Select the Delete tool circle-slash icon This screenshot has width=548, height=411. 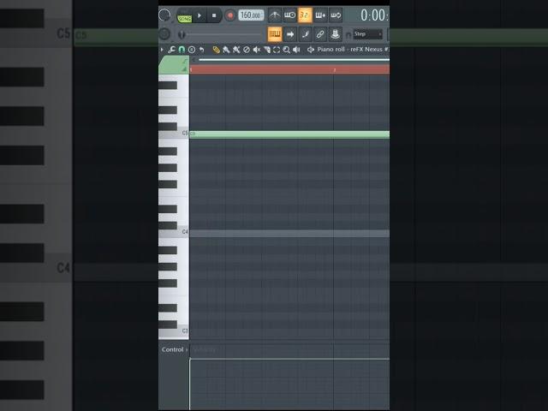click(x=247, y=50)
